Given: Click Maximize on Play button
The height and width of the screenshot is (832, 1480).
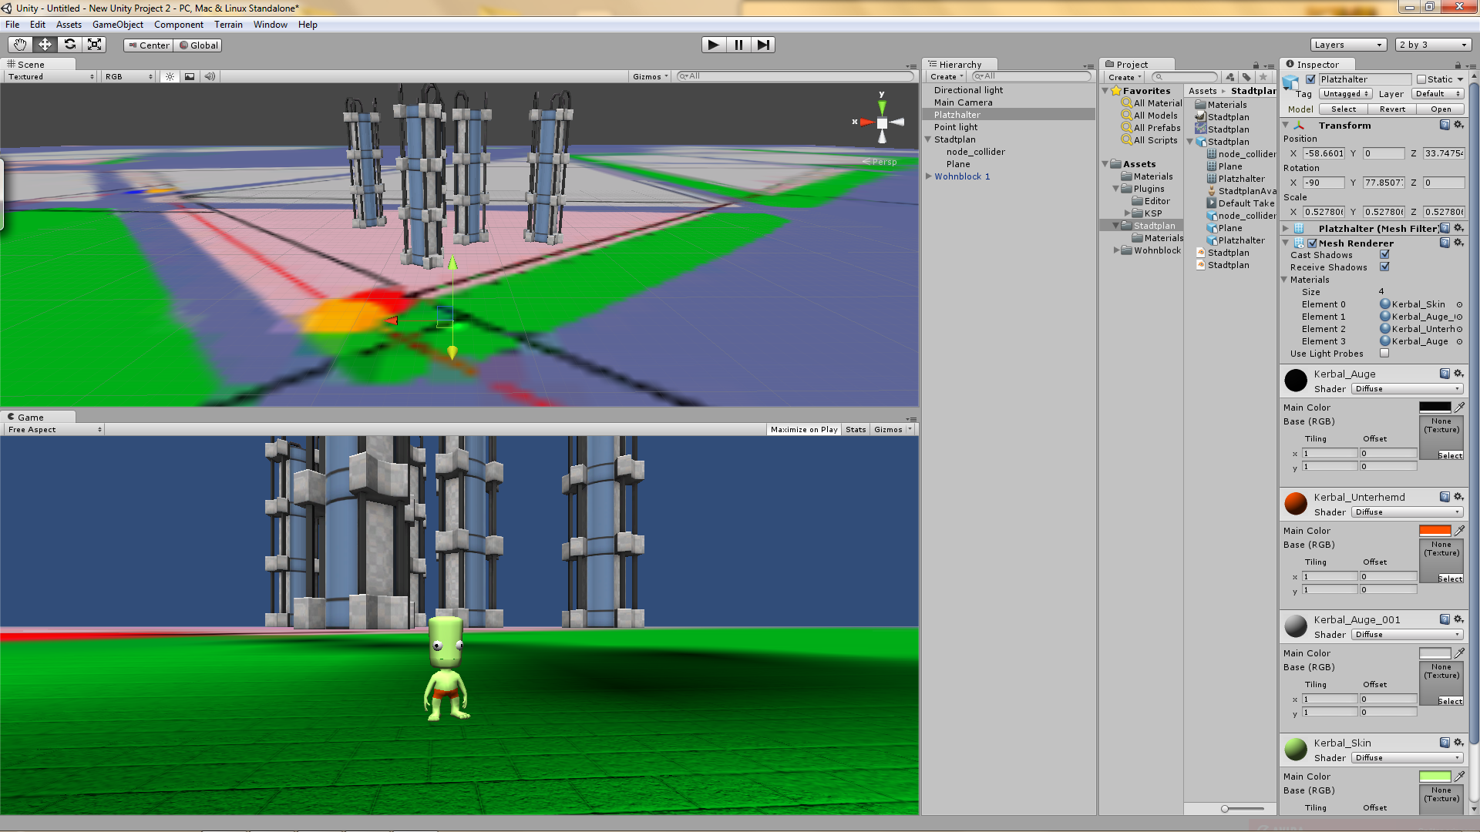Looking at the screenshot, I should [803, 430].
